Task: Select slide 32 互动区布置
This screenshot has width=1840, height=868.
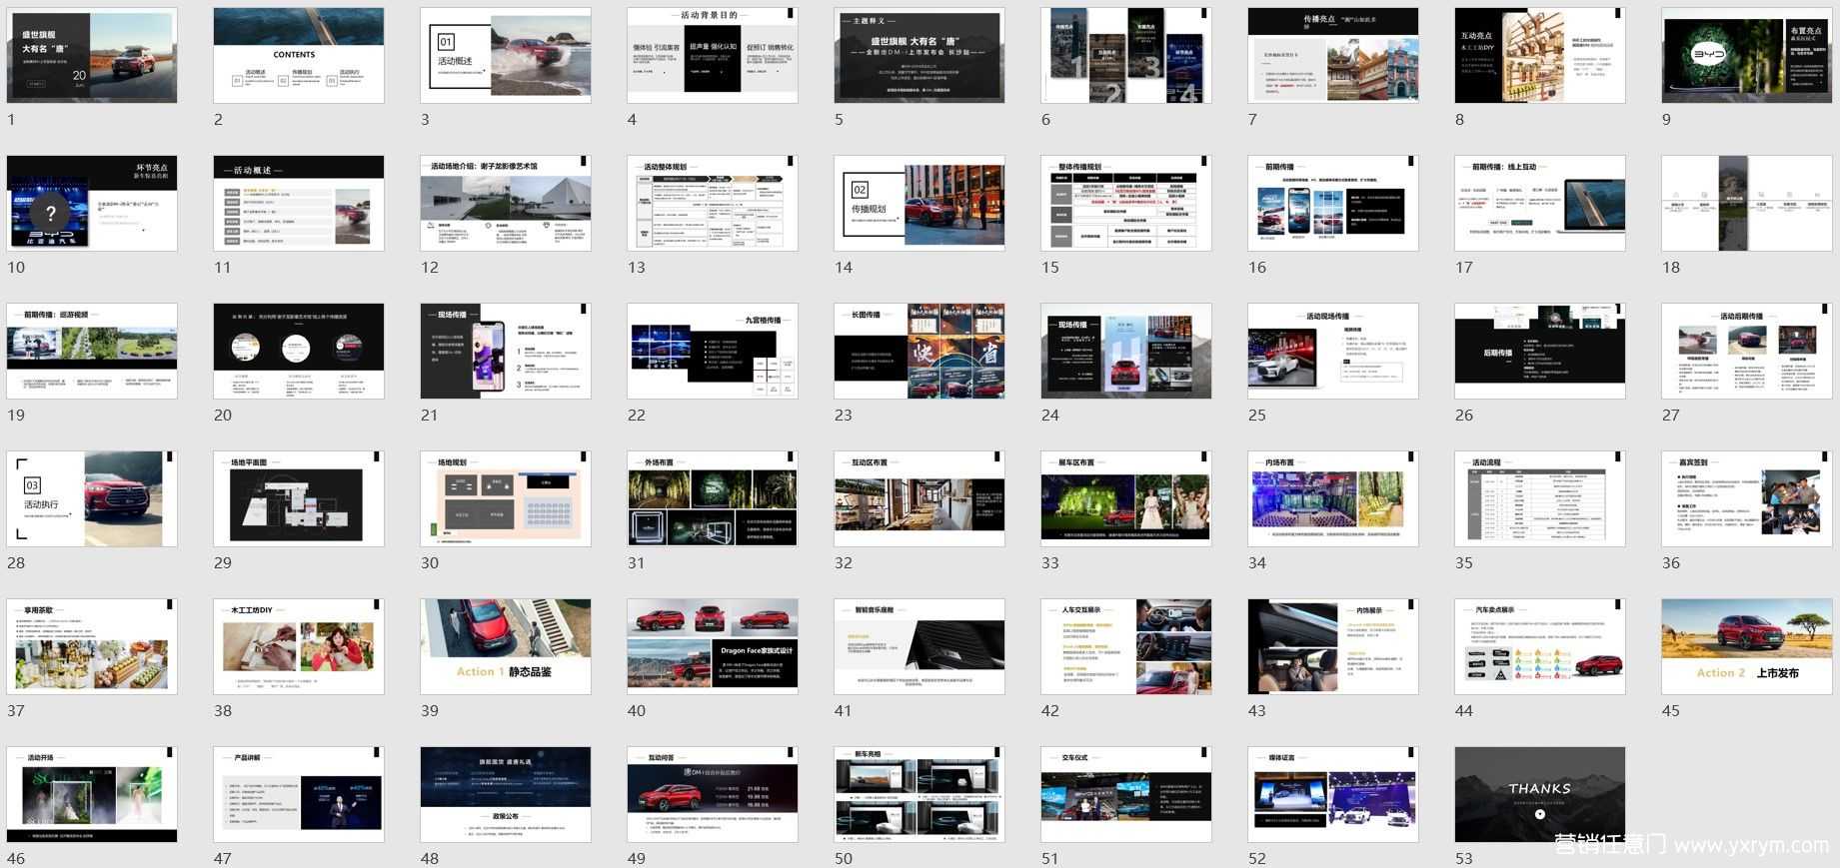Action: click(x=920, y=498)
